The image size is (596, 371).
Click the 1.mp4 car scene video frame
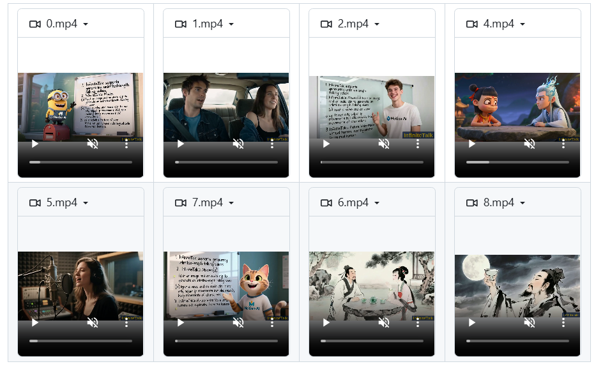226,105
